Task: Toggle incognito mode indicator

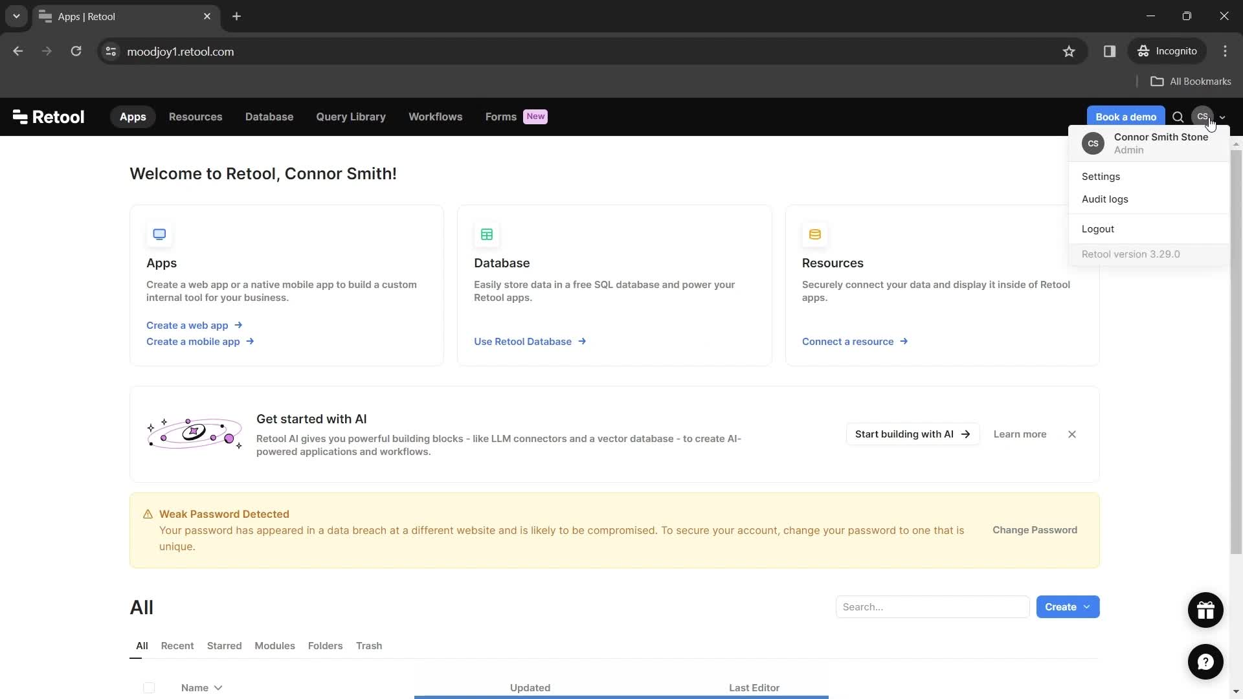Action: 1170,51
